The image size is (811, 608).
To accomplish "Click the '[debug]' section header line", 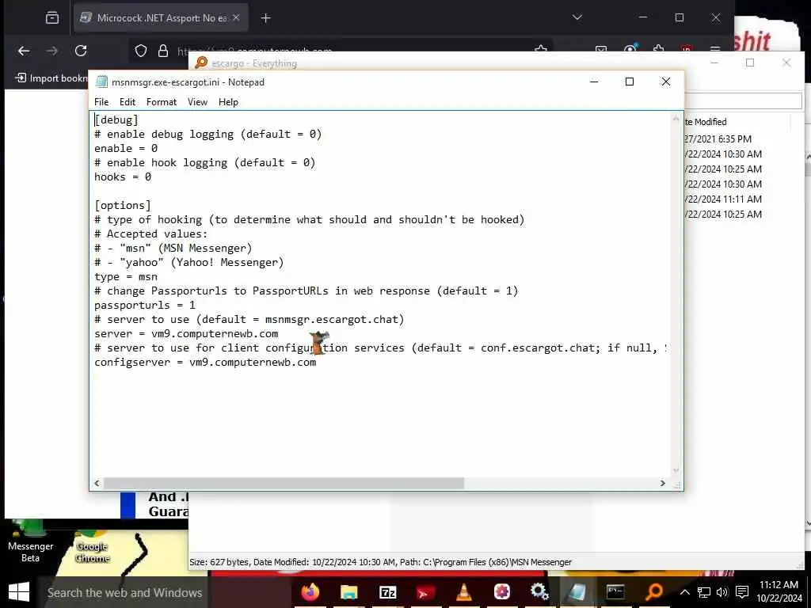I will 116,120.
